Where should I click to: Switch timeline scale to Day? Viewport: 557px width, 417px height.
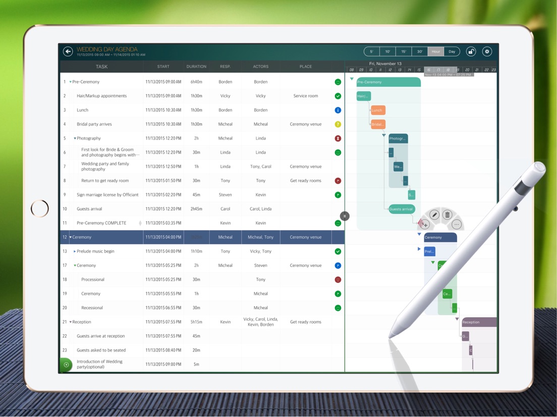pos(452,51)
